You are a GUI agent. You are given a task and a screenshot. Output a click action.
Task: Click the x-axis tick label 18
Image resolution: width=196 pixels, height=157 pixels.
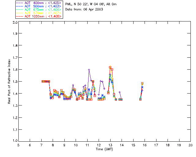[x=168, y=145]
